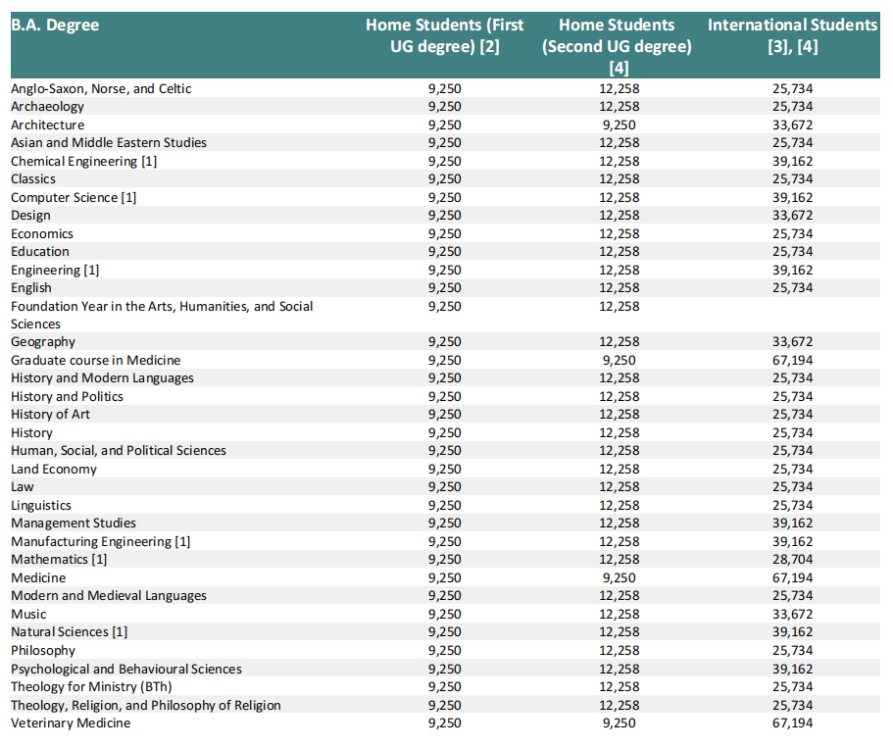Image resolution: width=893 pixels, height=748 pixels.
Task: Click the 'Philosophy' row label
Action: tap(43, 651)
